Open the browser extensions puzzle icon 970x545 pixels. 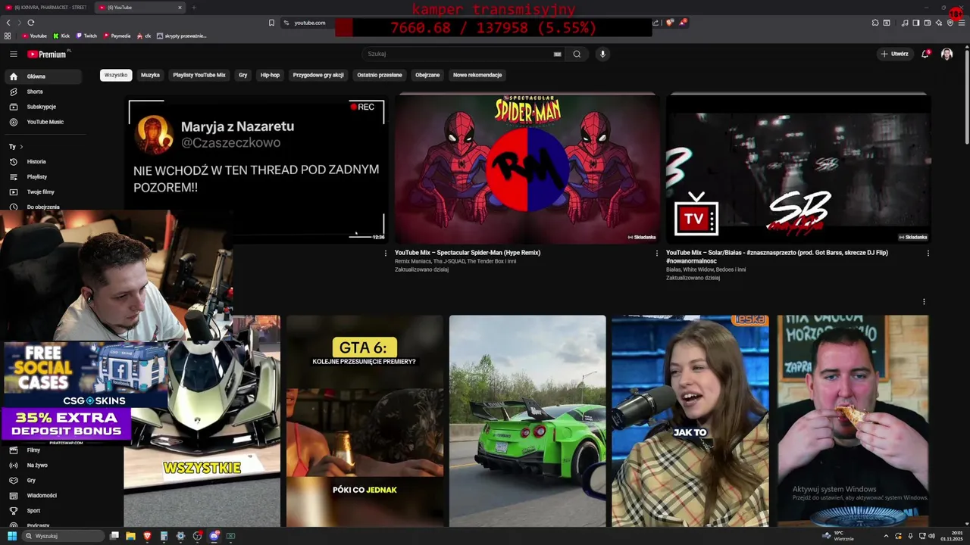(875, 23)
